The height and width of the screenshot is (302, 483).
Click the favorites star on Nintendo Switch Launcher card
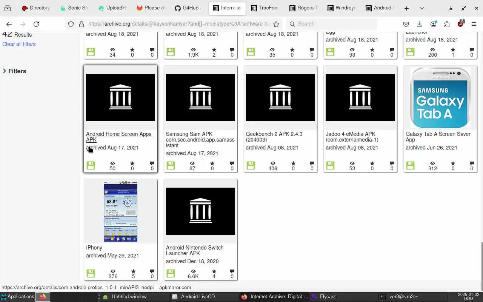pos(214,271)
